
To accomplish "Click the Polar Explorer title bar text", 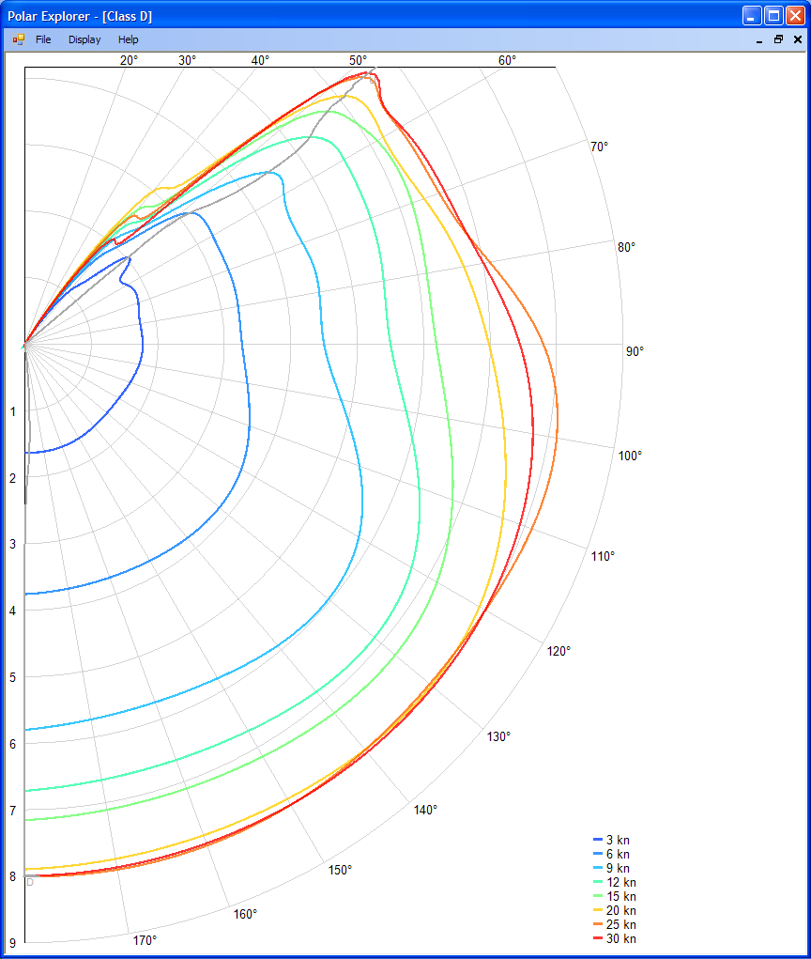I will coord(80,17).
